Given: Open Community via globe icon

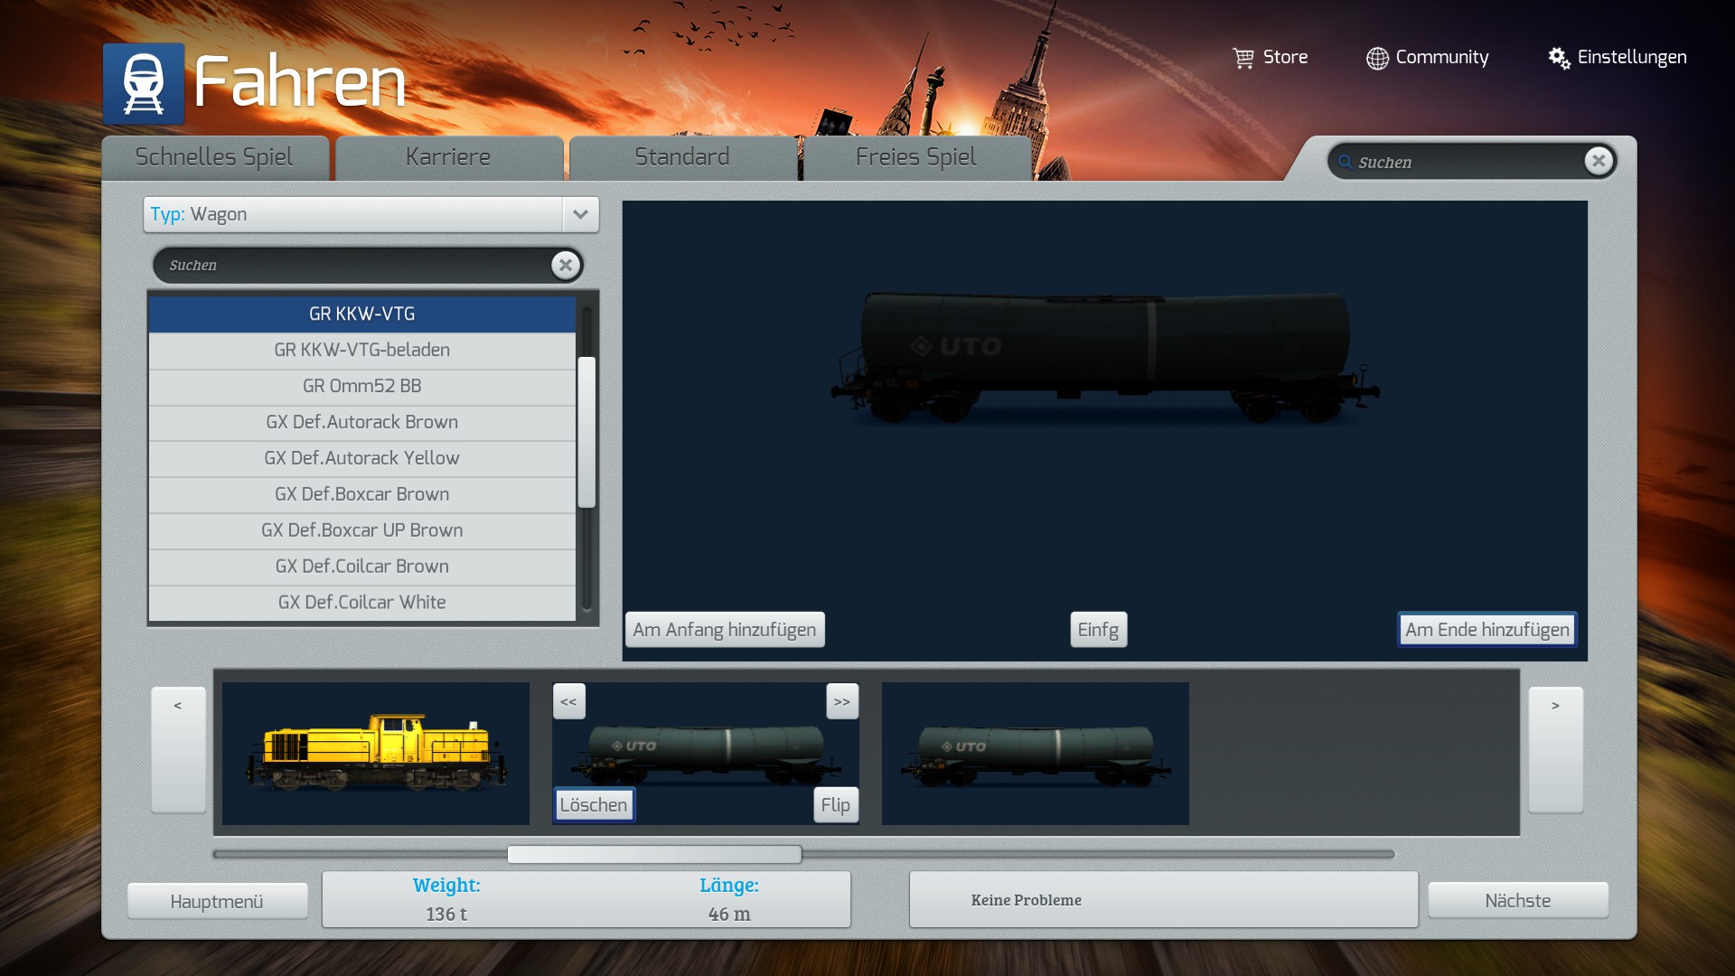Looking at the screenshot, I should point(1376,58).
